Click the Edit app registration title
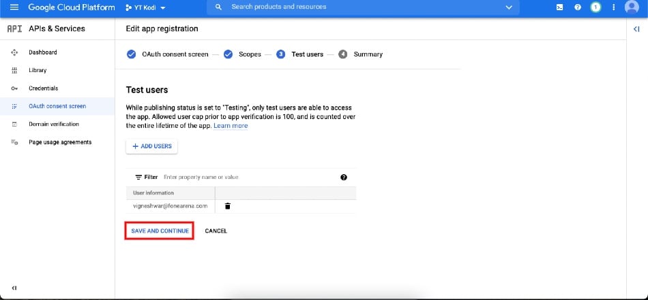Screen dimensions: 648x300 (162, 29)
